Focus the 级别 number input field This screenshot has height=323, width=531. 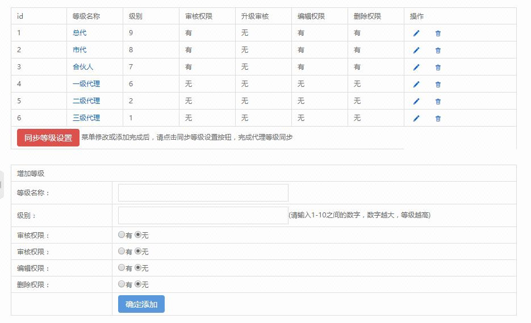[x=203, y=215]
